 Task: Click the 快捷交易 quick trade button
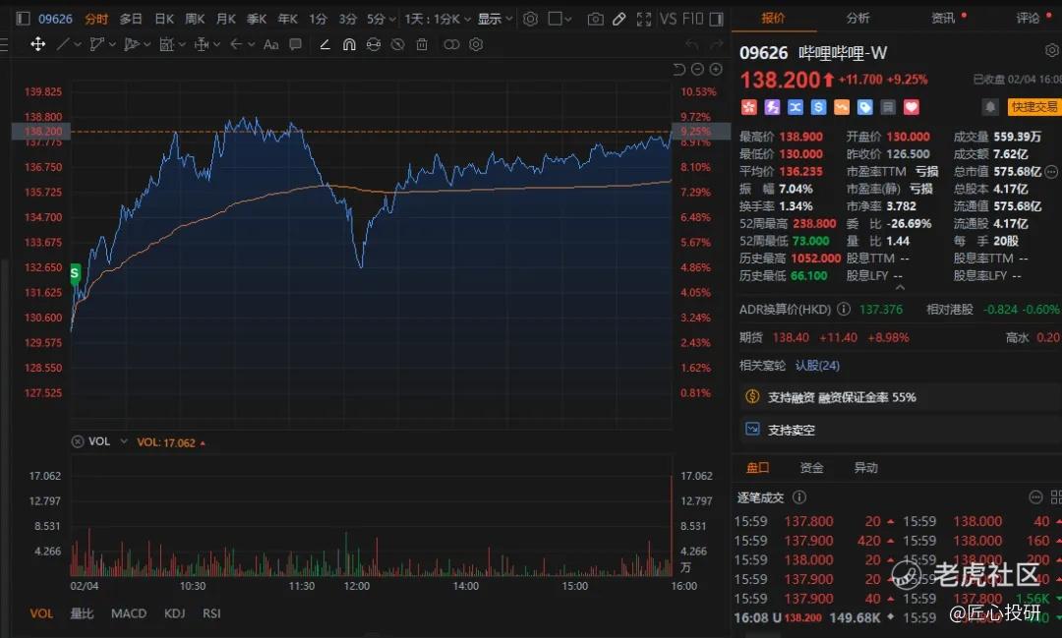pos(1033,107)
